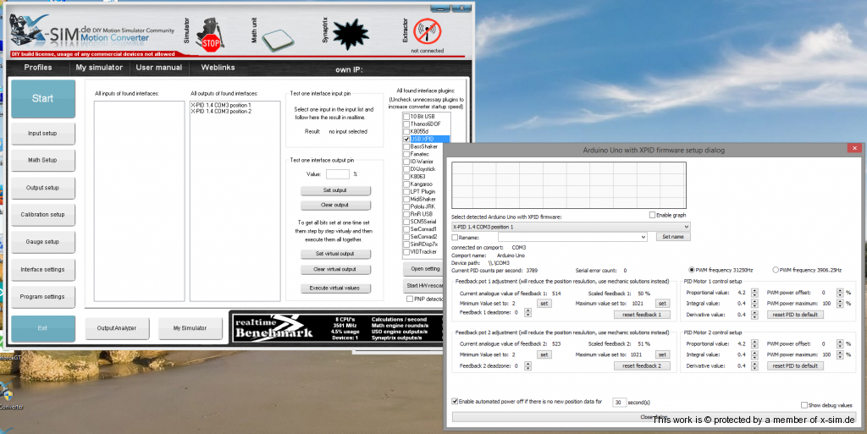This screenshot has height=434, width=867.
Task: Adjust Feedback 1 deadzone stepper
Action: click(x=527, y=312)
